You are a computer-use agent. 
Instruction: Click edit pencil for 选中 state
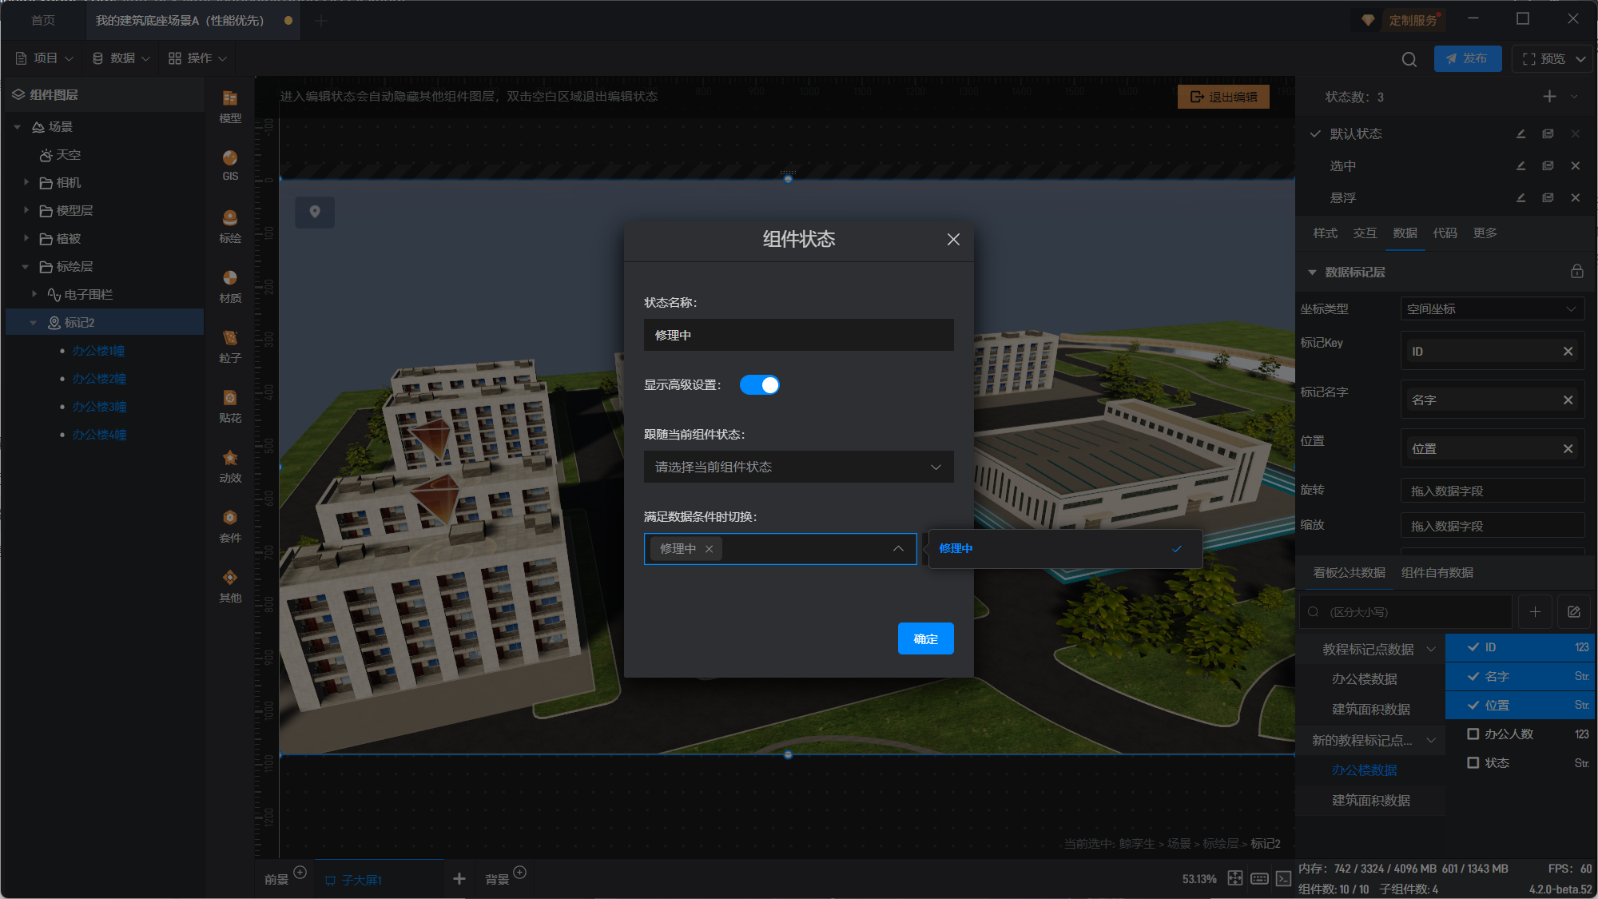pyautogui.click(x=1520, y=166)
